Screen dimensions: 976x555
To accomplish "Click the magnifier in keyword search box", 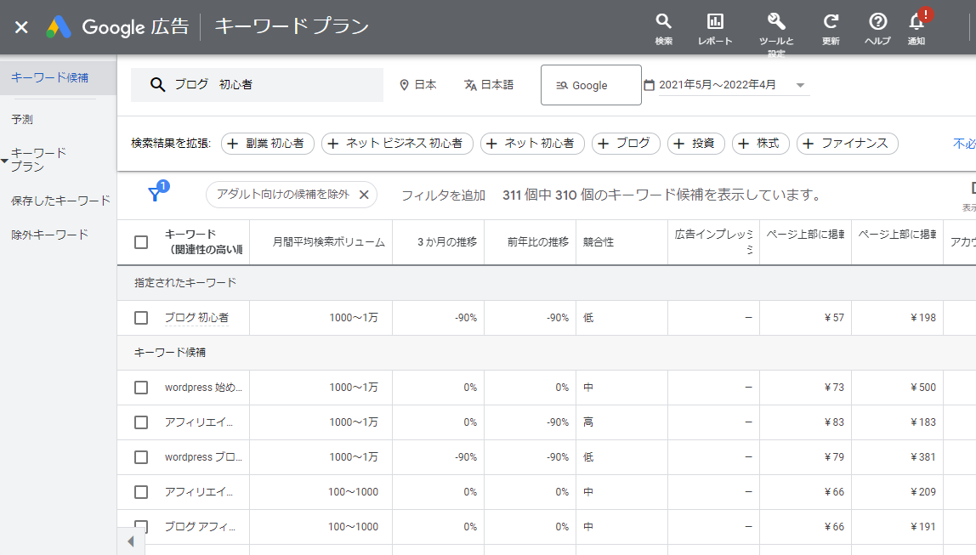I will click(x=157, y=85).
